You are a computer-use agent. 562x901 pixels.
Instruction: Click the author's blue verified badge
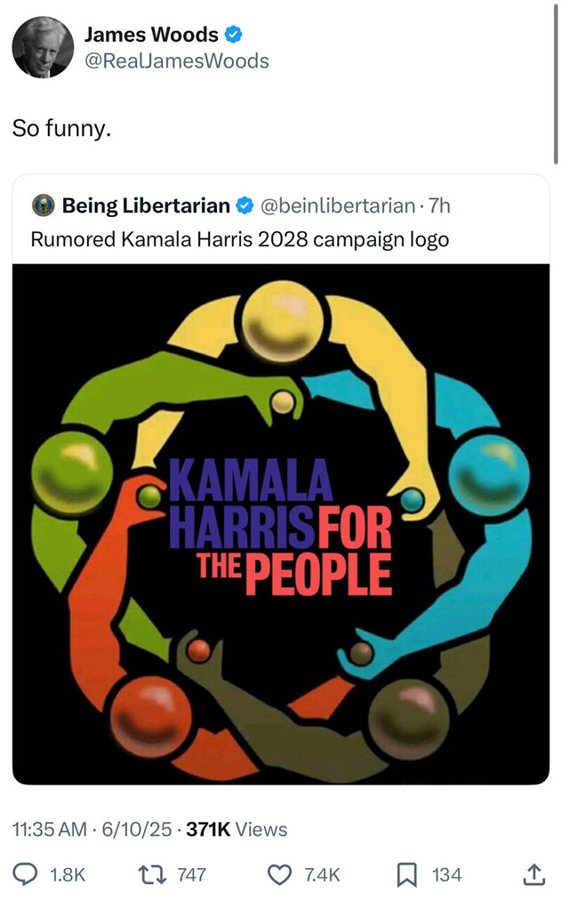tap(233, 35)
